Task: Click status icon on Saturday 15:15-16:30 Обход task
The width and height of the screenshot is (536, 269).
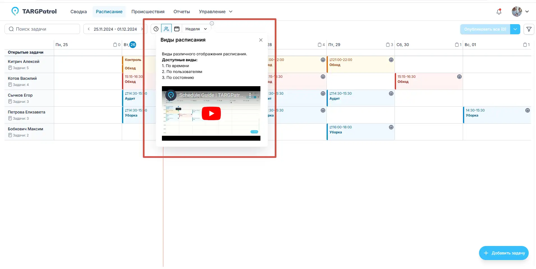Action: 459,77
